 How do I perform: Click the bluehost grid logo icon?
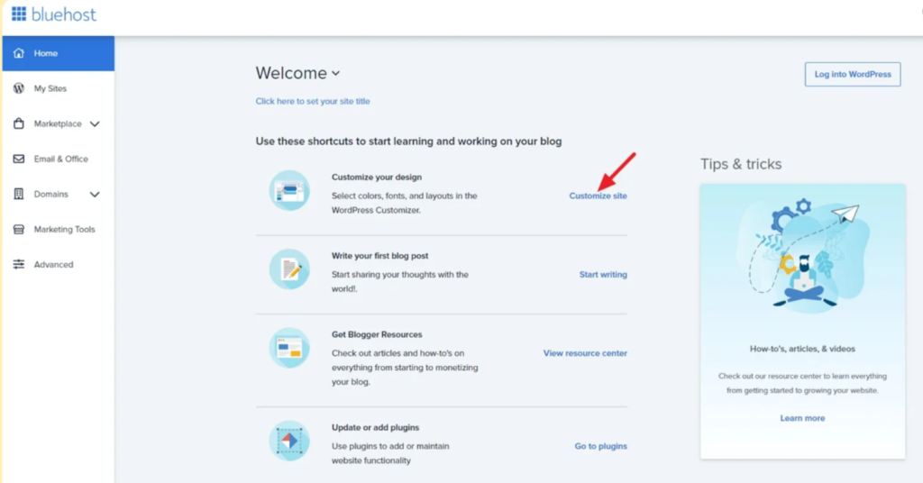coord(19,14)
